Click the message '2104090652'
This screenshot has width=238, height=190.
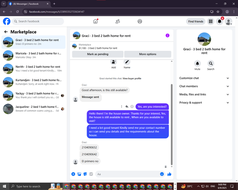click(x=89, y=147)
